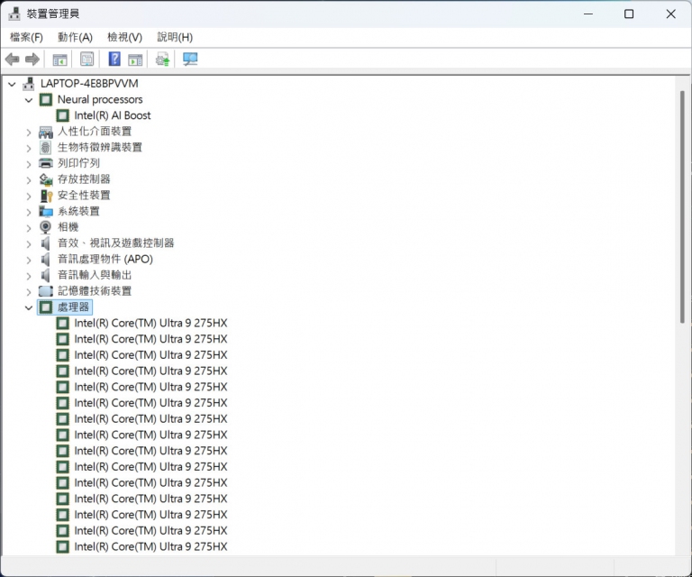Close the 裝置管理員 window

670,14
